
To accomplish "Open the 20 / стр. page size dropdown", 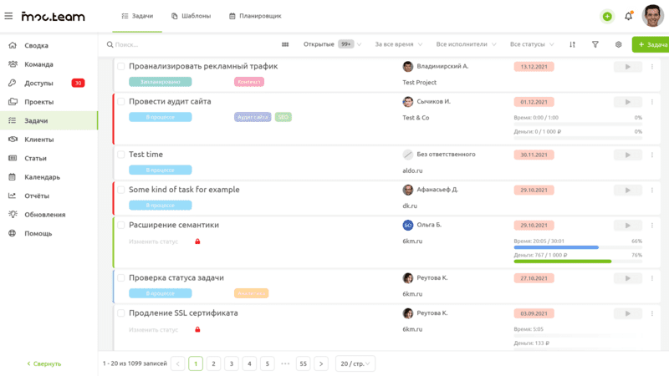I will pos(355,363).
